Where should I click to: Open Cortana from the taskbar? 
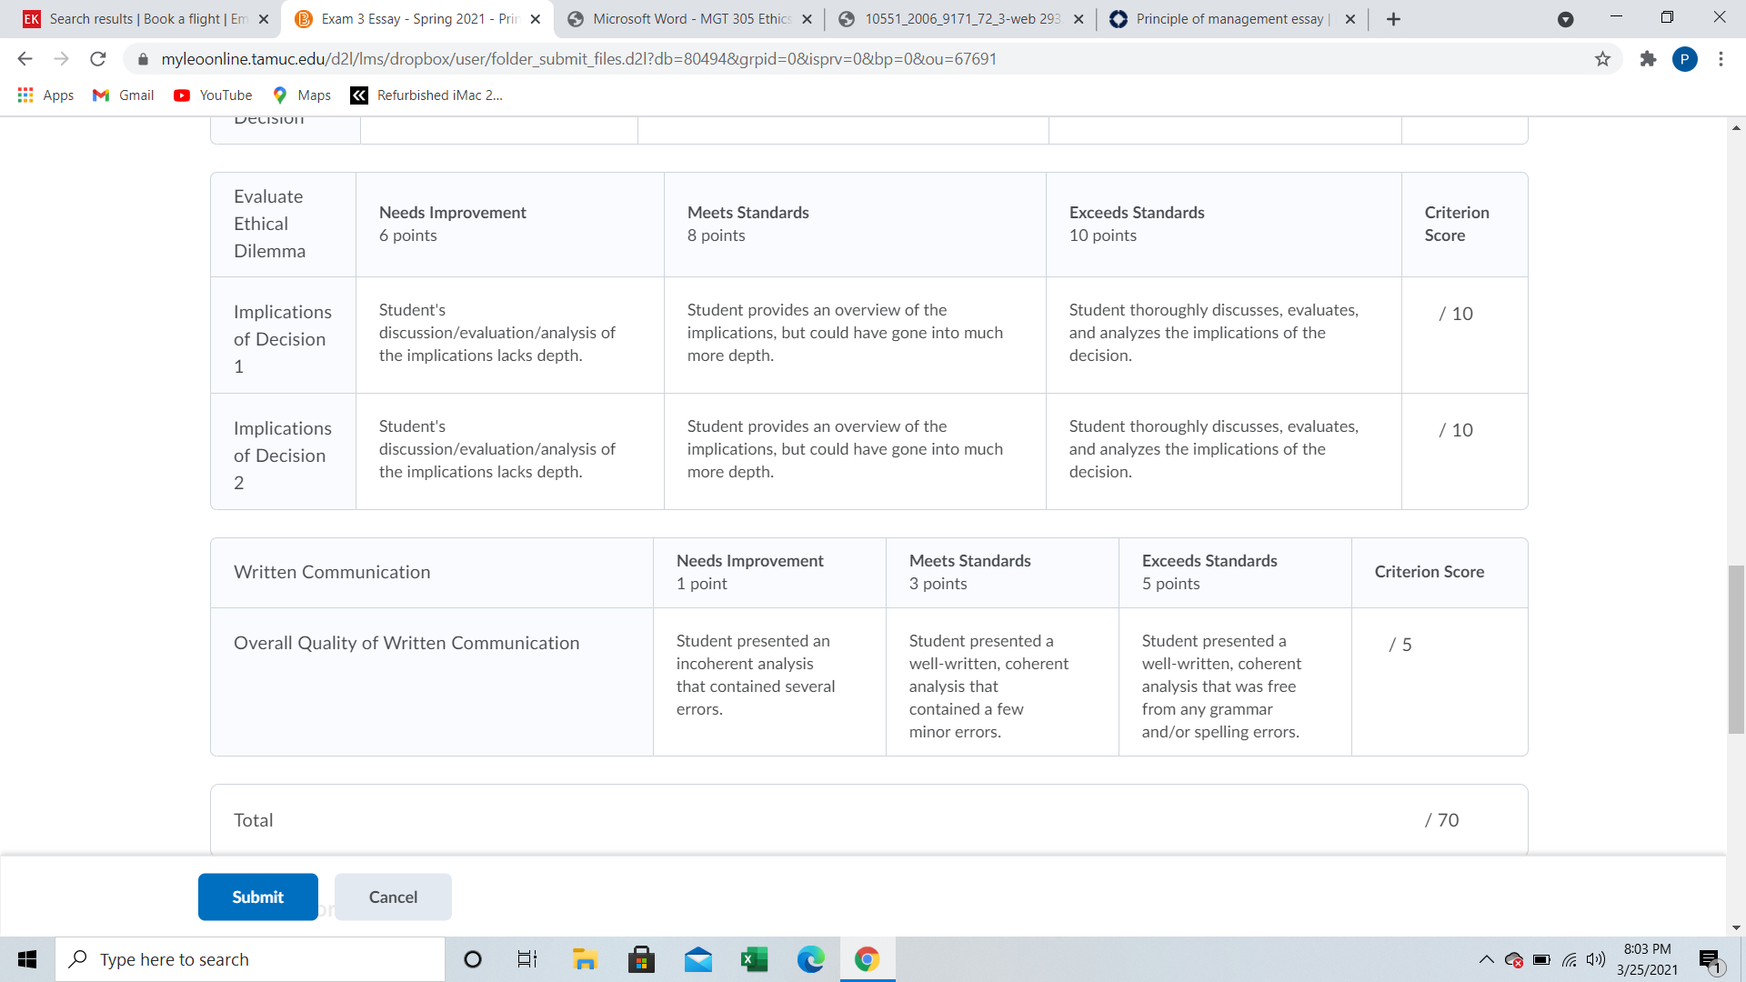point(473,959)
